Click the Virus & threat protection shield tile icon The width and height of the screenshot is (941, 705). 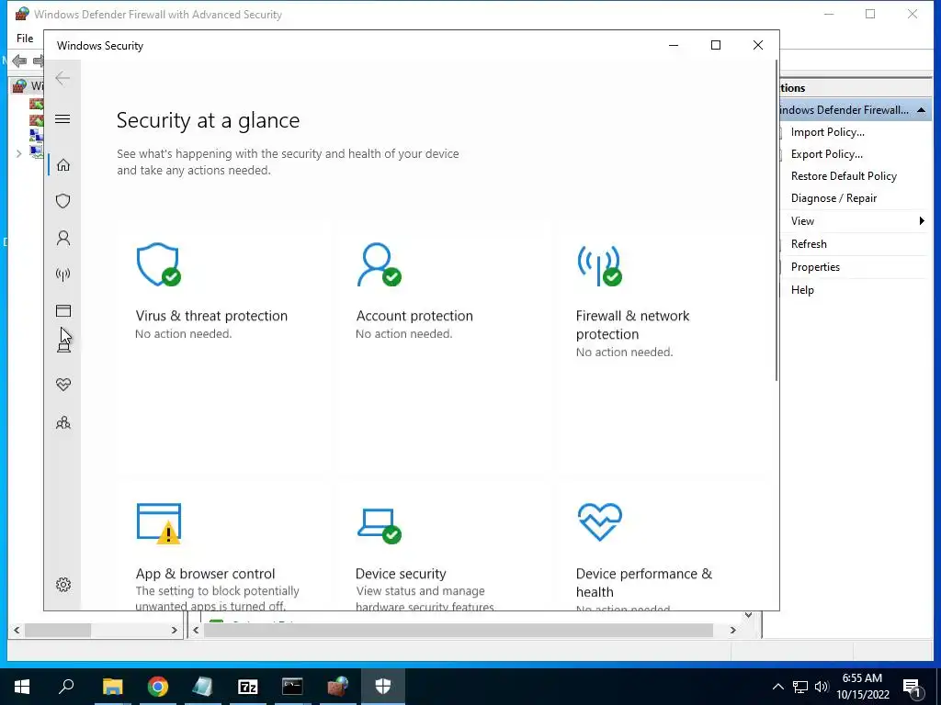[x=158, y=264]
